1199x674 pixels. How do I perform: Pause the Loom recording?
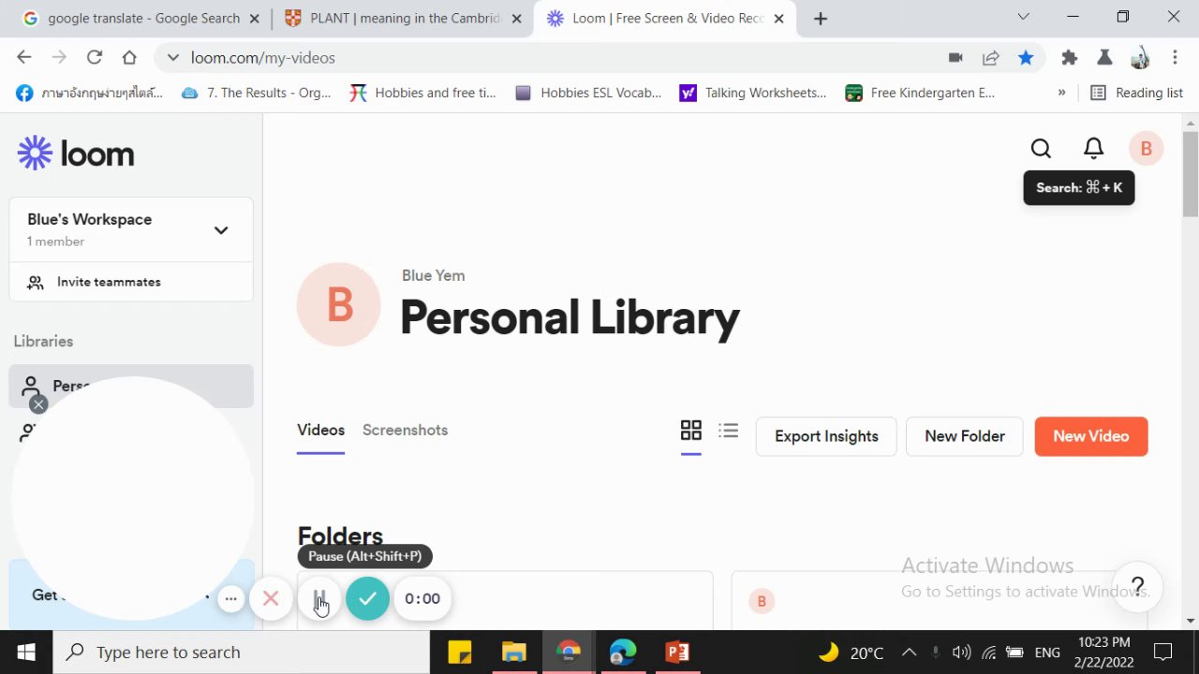click(319, 598)
